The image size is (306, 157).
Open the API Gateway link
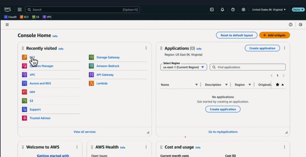point(105,75)
